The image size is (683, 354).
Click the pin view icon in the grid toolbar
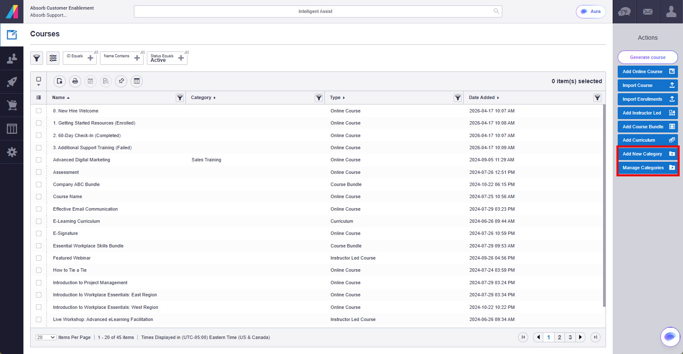click(x=121, y=81)
